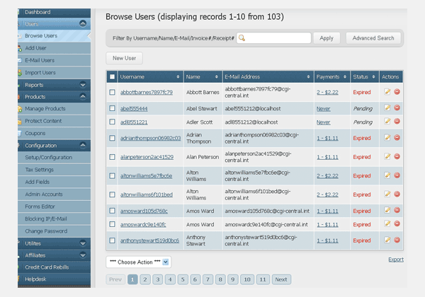Expand the Affiliates sidebar section

pyautogui.click(x=83, y=255)
